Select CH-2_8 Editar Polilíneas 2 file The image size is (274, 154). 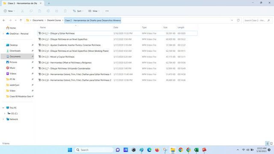(x=117, y=80)
